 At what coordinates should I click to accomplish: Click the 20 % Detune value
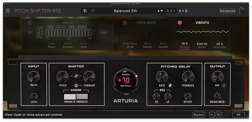(x=147, y=43)
